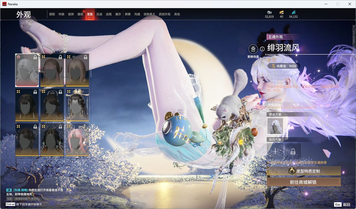Viewport: 356px width, 209px height.
Task: Switch to the 武技外观 tab
Action: (165, 14)
